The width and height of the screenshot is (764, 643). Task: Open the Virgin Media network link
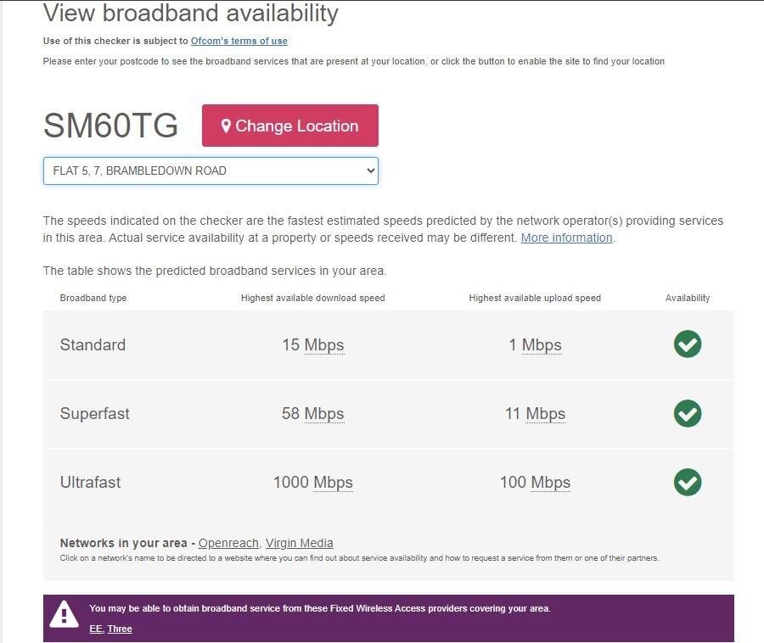click(299, 543)
